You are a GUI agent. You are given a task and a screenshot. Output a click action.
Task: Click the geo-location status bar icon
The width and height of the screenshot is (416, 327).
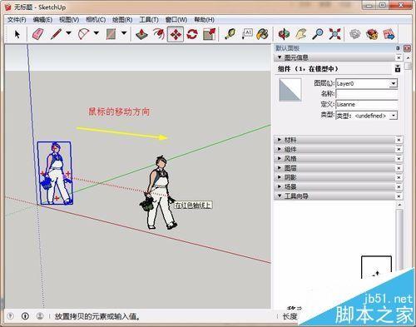click(10, 316)
